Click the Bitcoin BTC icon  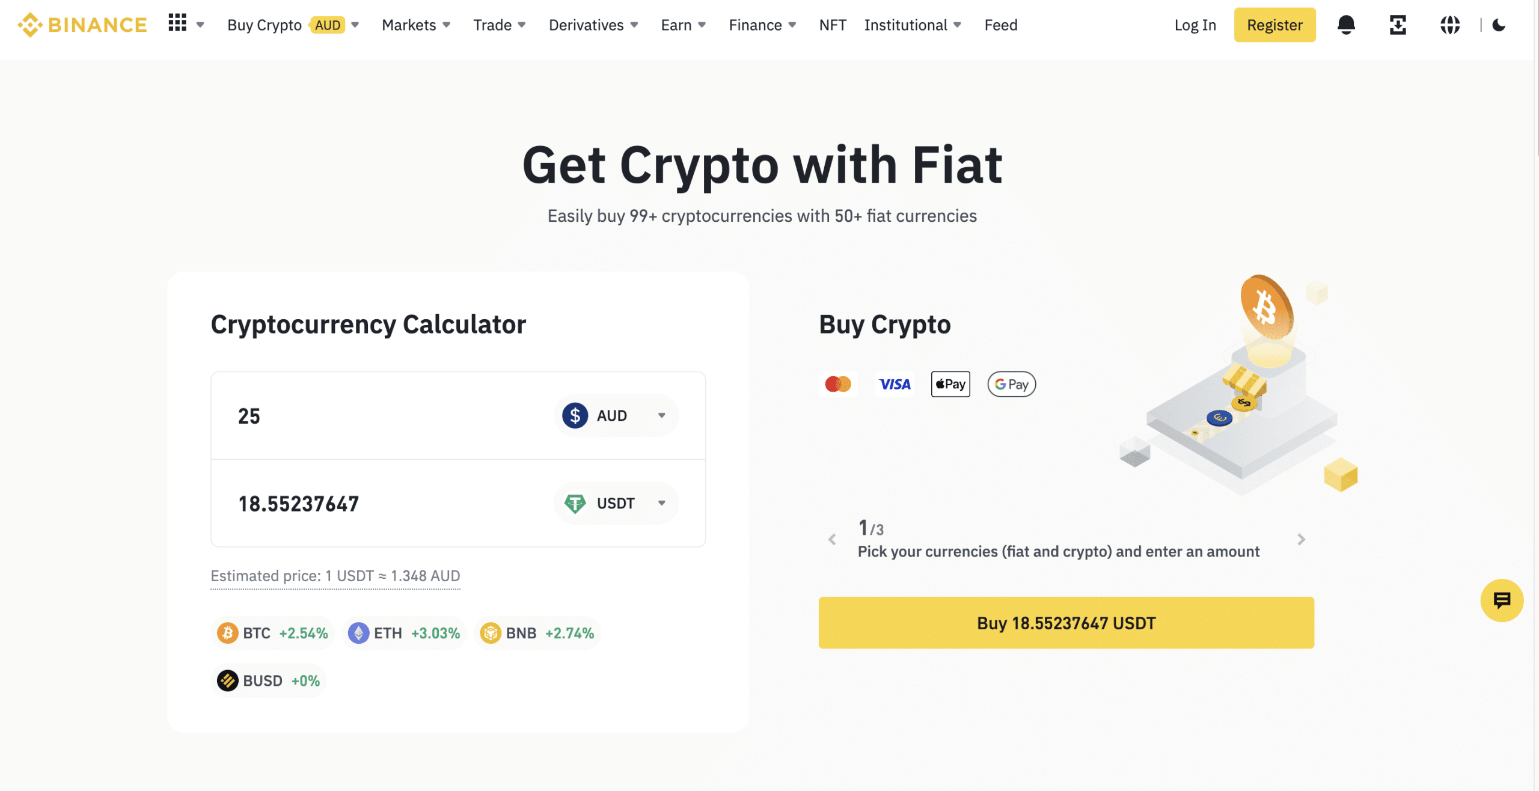(227, 632)
